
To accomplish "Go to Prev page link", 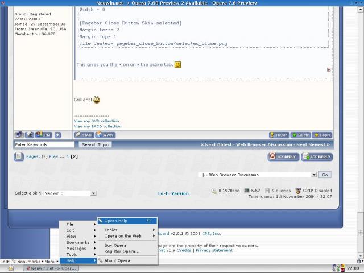I will 53,156.
